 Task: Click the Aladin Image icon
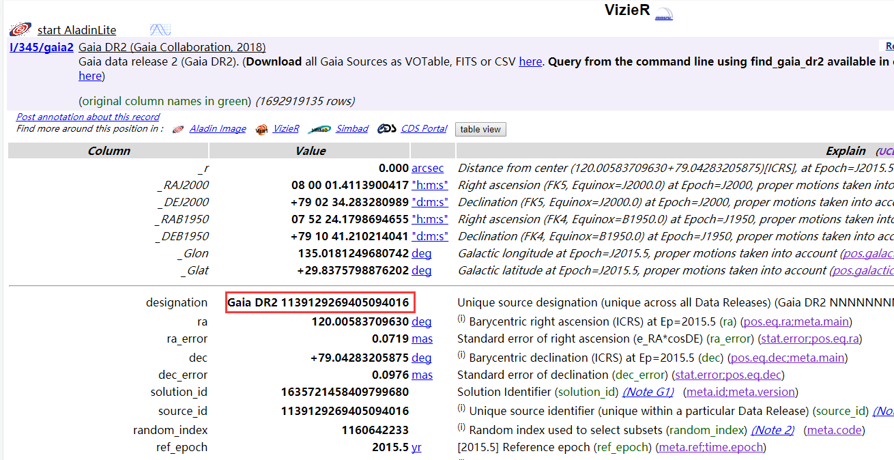178,129
